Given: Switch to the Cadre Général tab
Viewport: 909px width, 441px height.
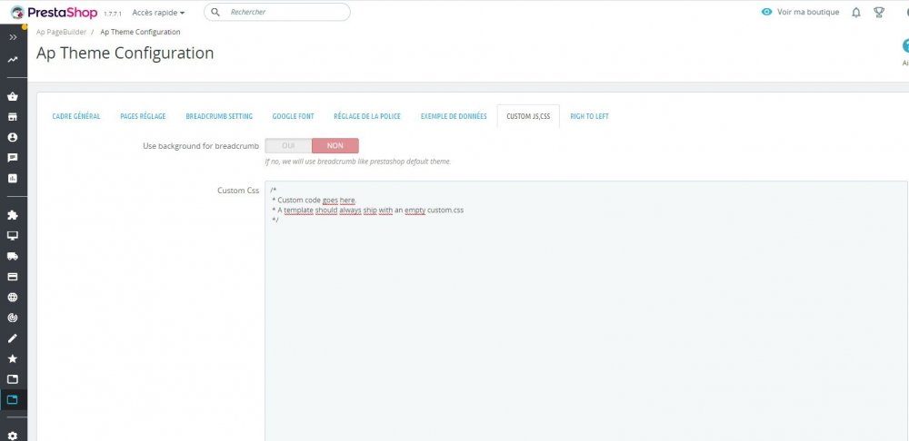Looking at the screenshot, I should click(76, 116).
